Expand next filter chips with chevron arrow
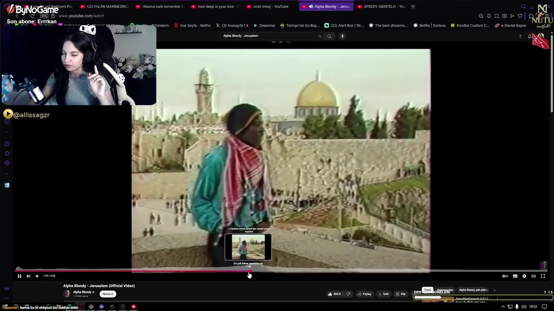The width and height of the screenshot is (554, 311). coord(494,290)
